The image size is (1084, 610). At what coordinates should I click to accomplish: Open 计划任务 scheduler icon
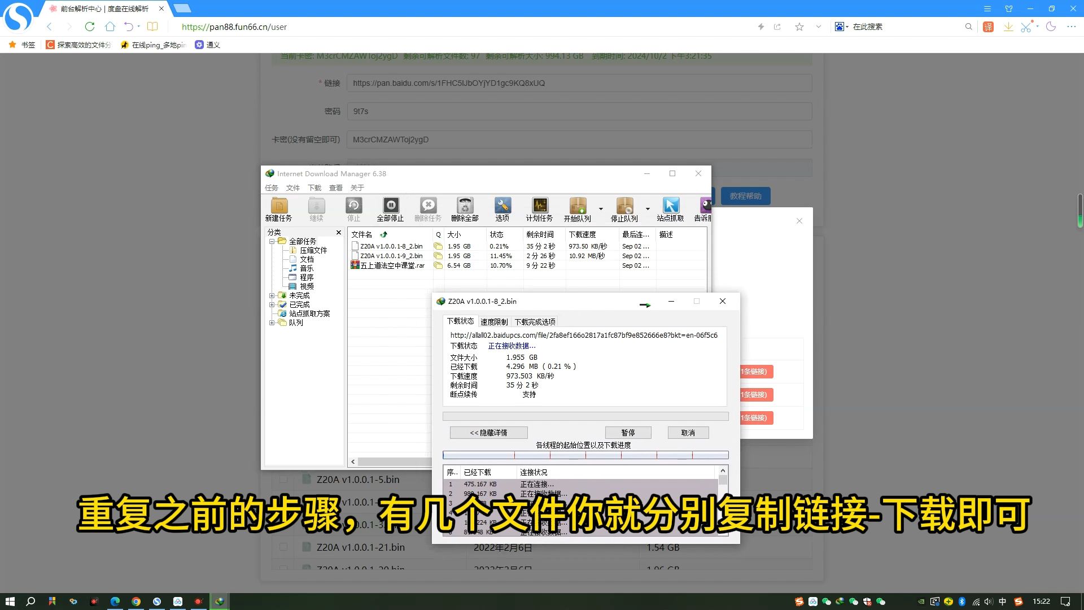tap(539, 210)
